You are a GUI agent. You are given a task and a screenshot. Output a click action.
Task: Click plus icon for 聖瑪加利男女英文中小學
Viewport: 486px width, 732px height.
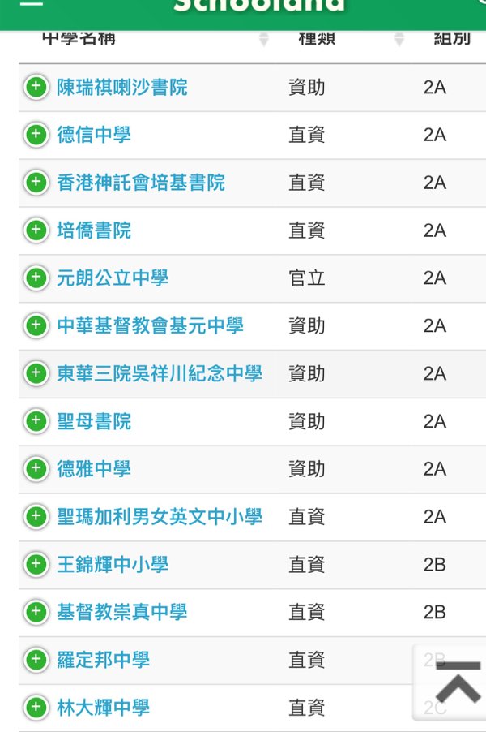click(36, 516)
